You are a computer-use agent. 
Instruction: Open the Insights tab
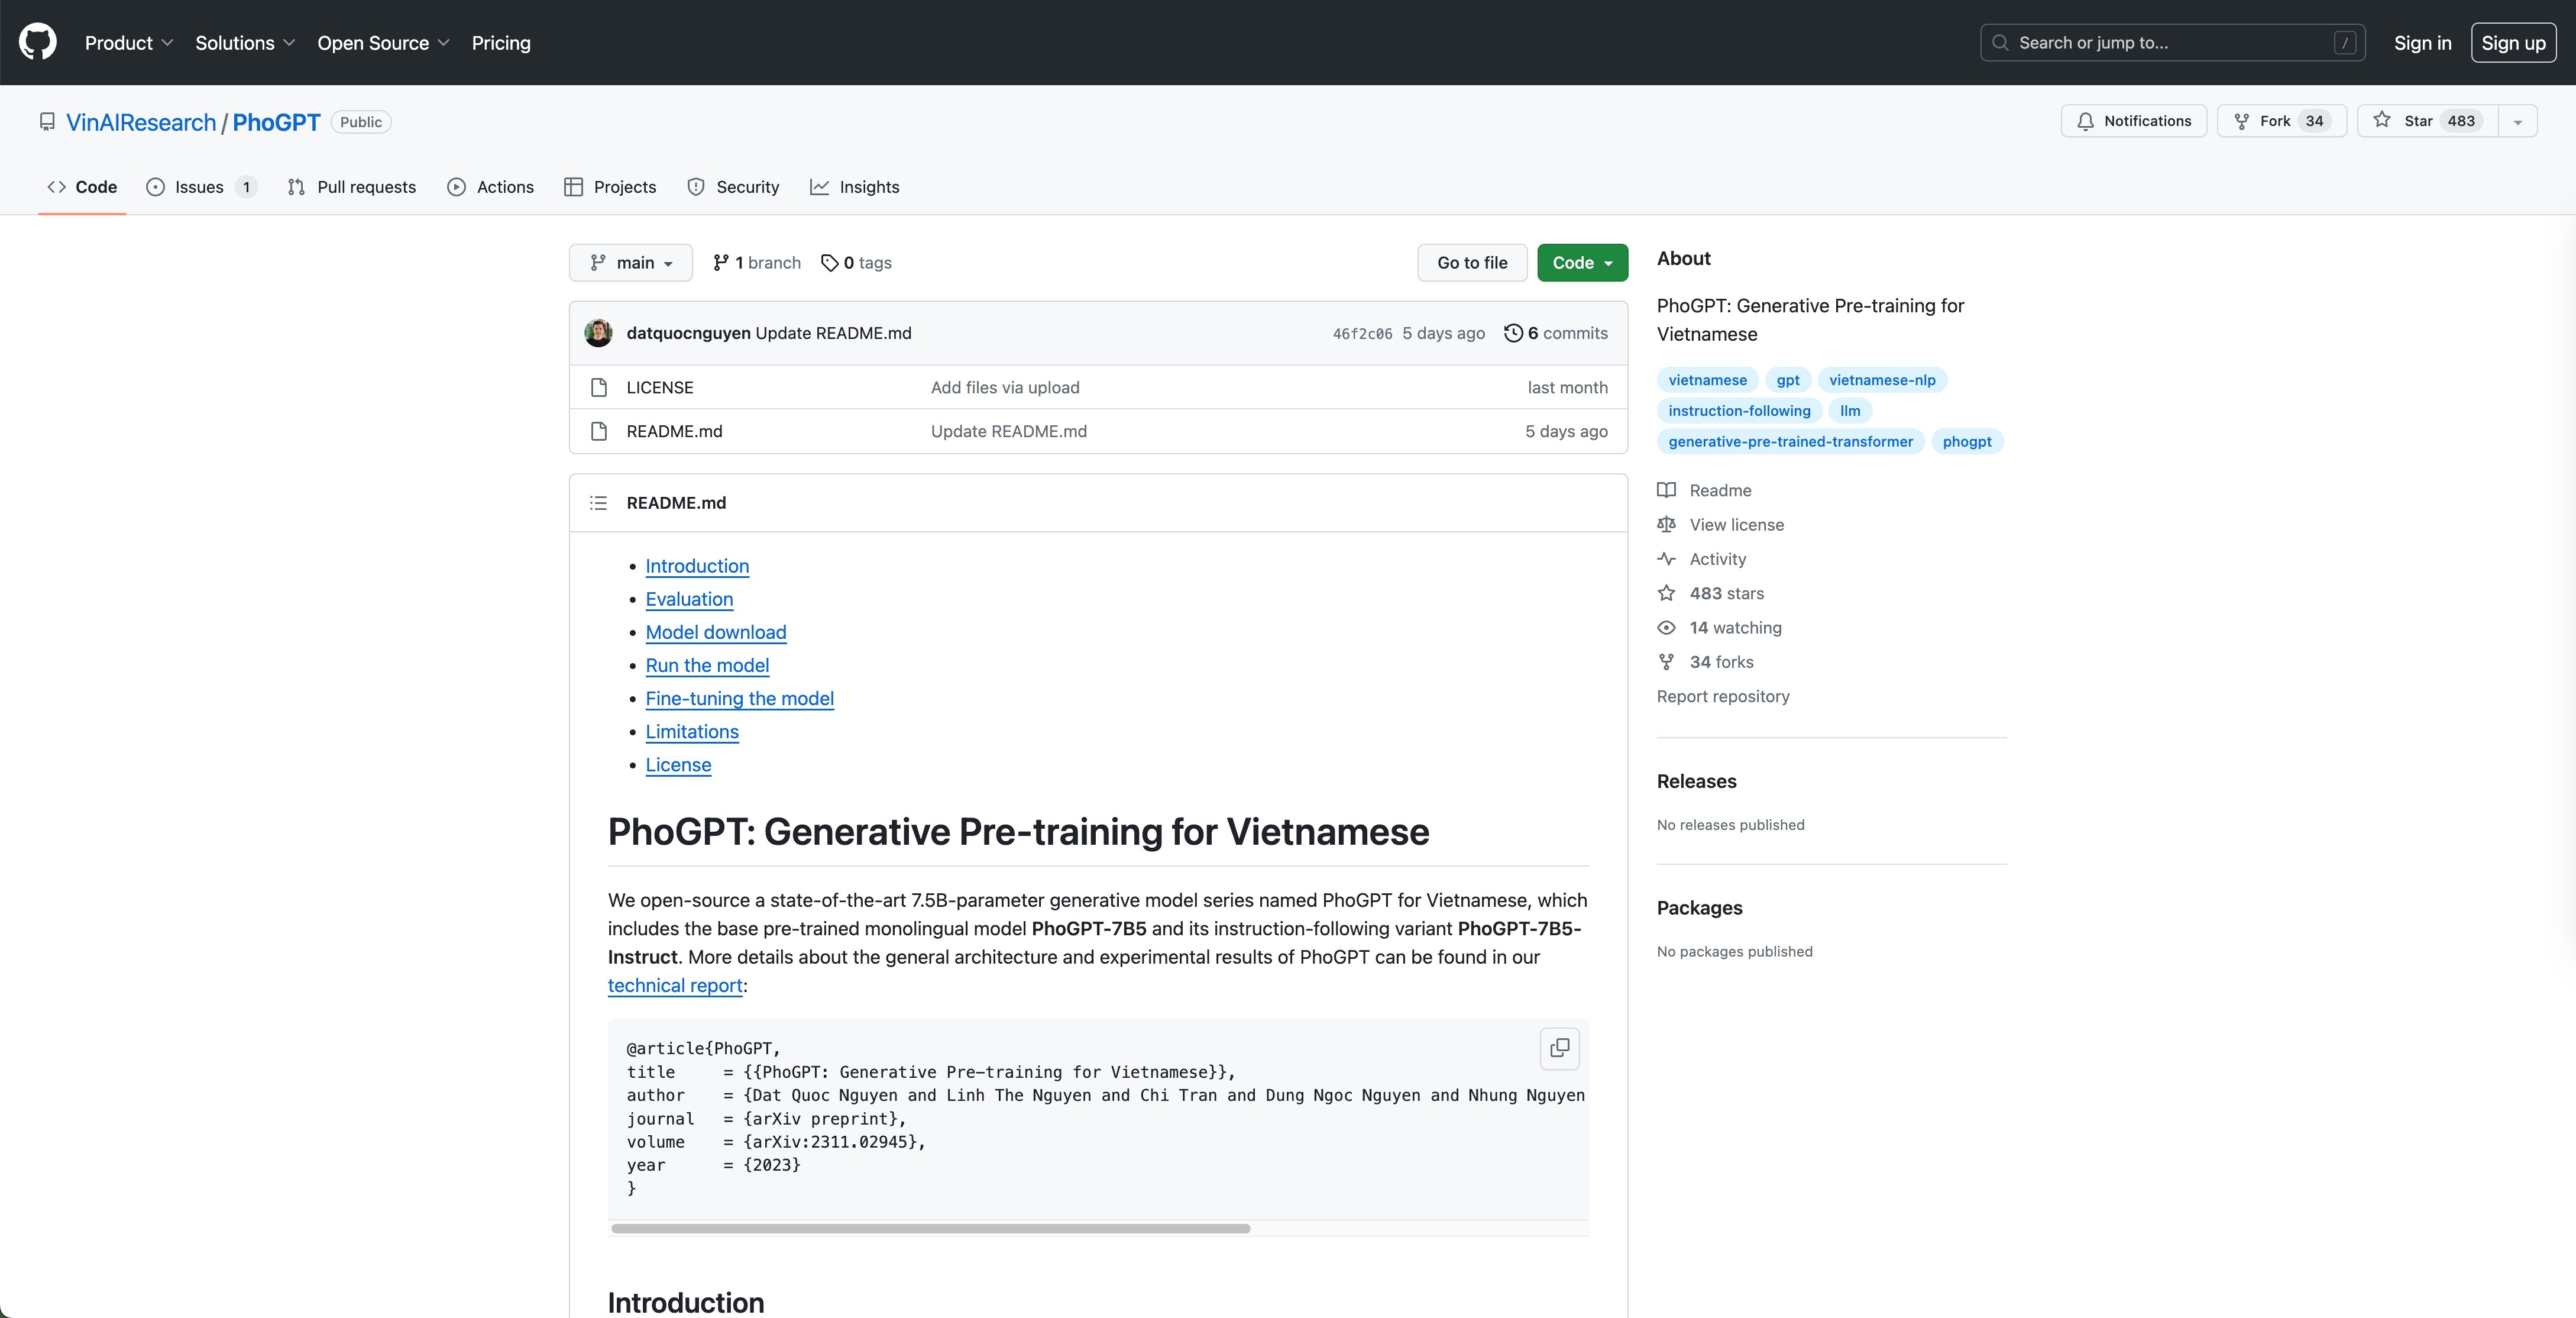tap(855, 187)
